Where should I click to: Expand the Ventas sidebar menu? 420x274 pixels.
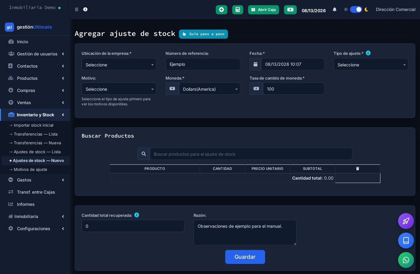click(35, 102)
